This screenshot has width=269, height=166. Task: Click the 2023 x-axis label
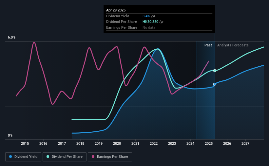(x=172, y=143)
